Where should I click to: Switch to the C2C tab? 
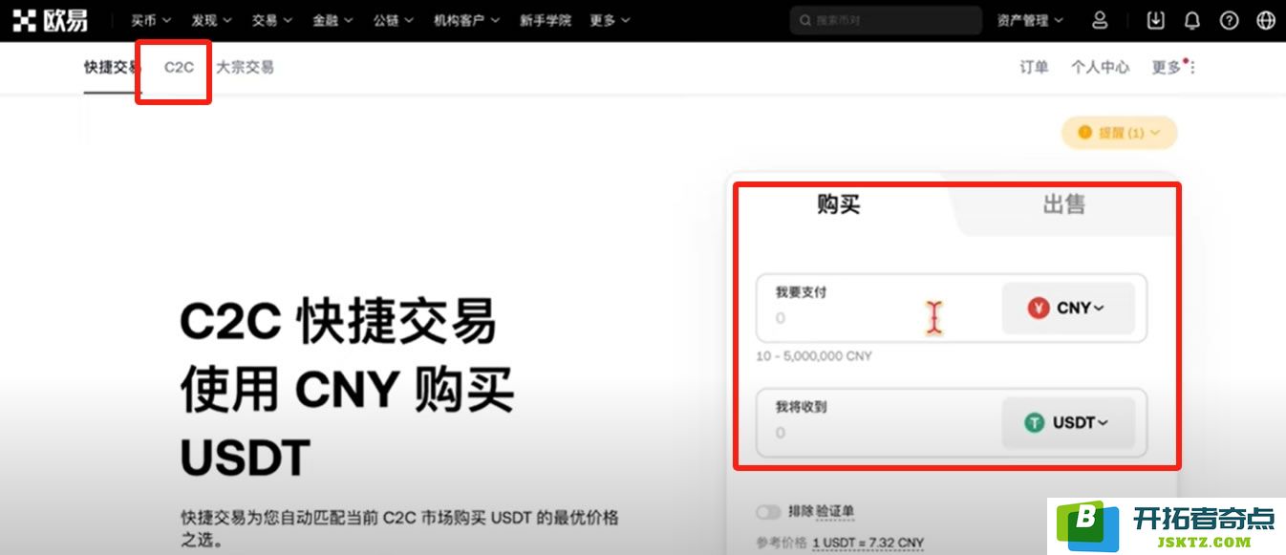click(179, 67)
